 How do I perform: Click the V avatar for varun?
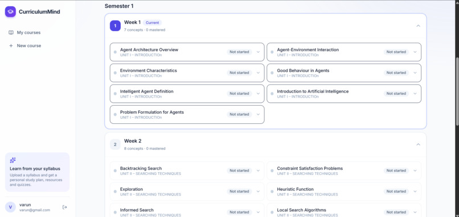10,207
